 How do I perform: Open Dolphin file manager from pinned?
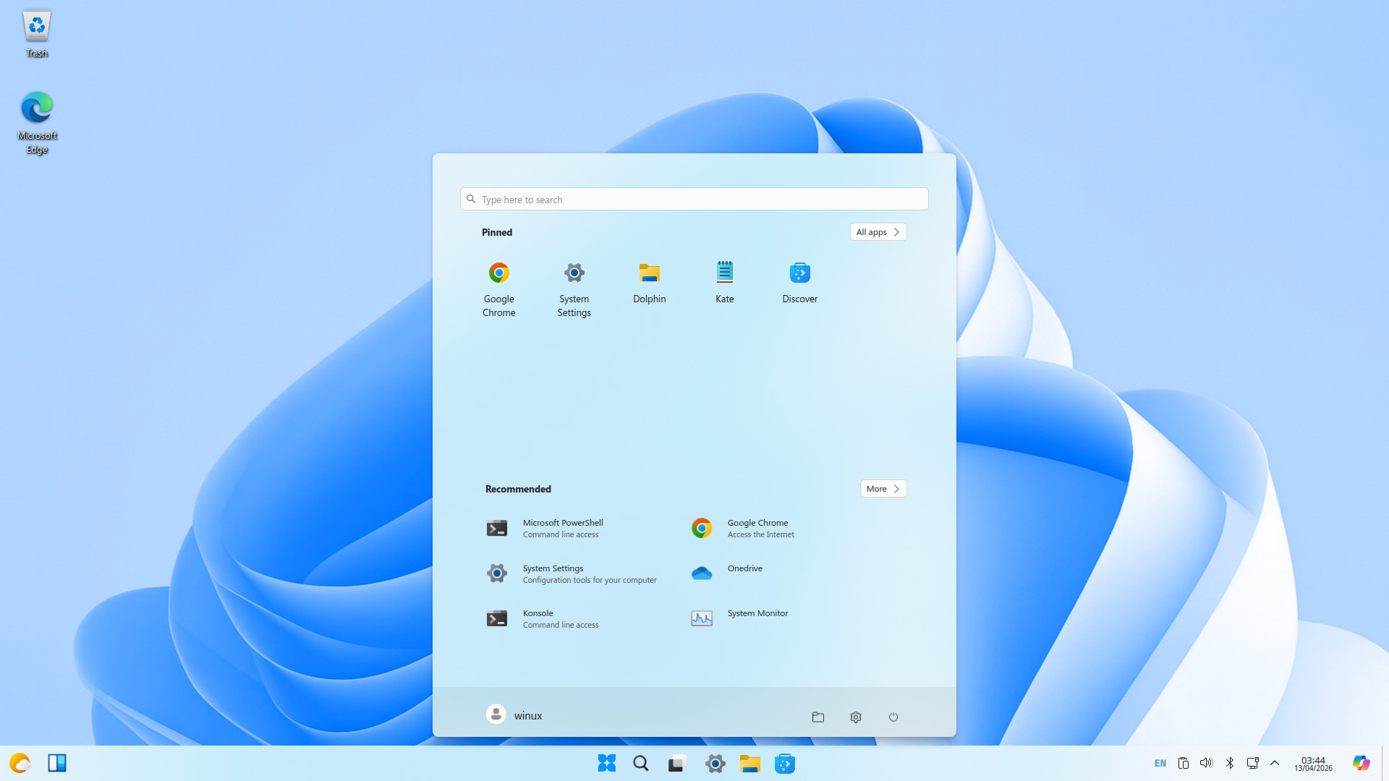click(x=649, y=282)
